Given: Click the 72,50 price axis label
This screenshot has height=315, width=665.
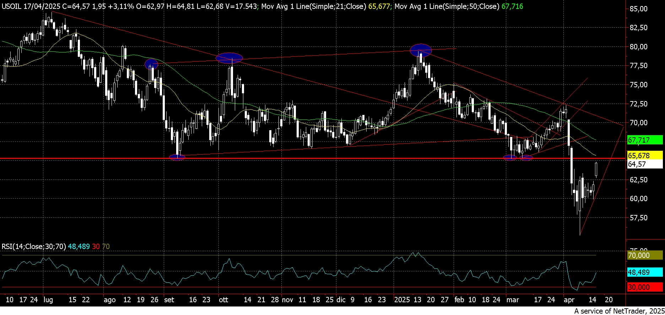Looking at the screenshot, I should [x=638, y=104].
